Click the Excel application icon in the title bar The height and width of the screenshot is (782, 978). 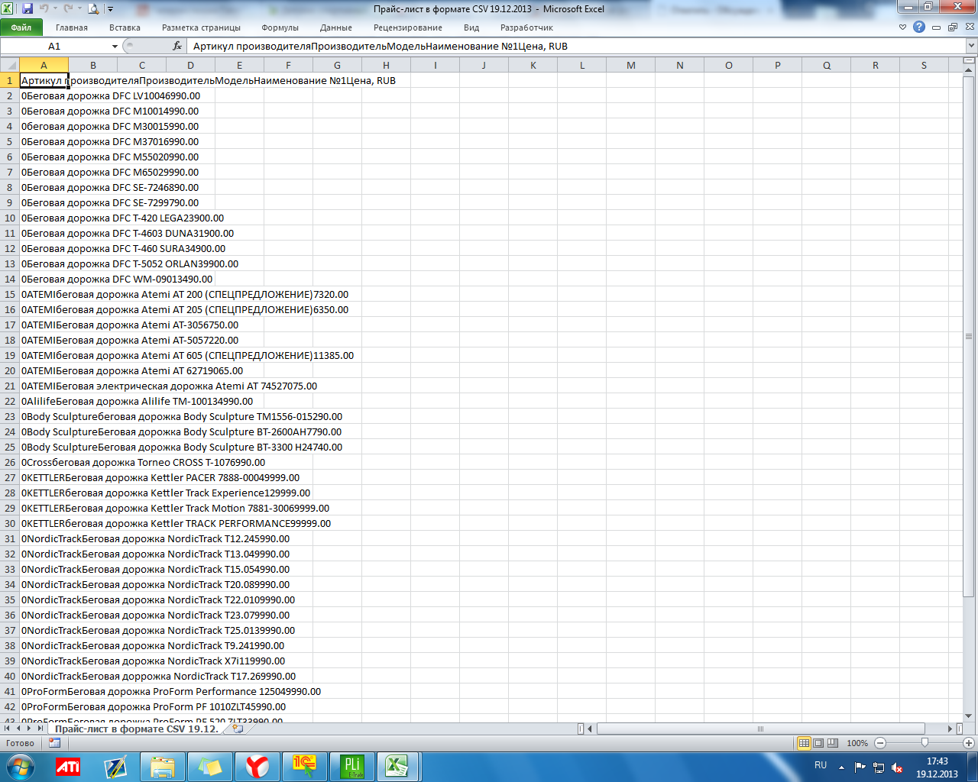pos(8,9)
